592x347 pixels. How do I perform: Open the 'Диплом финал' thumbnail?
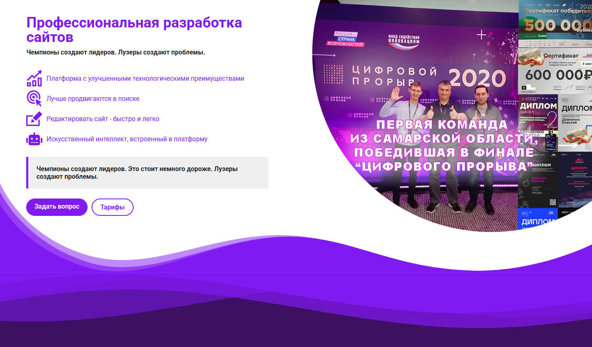538,123
